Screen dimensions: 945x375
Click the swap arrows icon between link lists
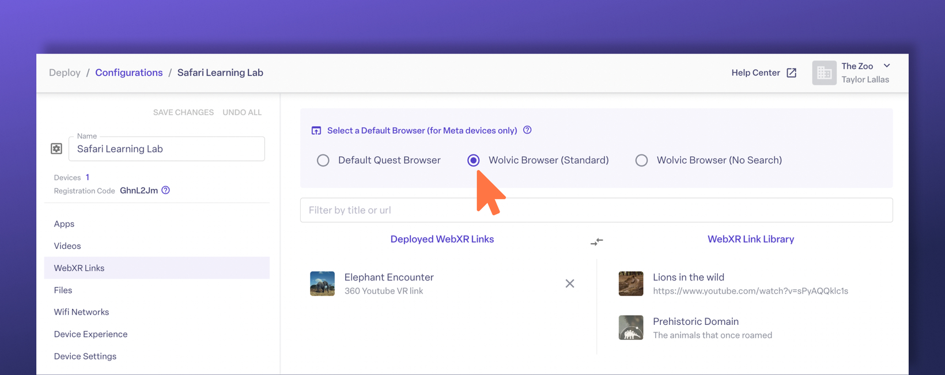click(x=596, y=241)
